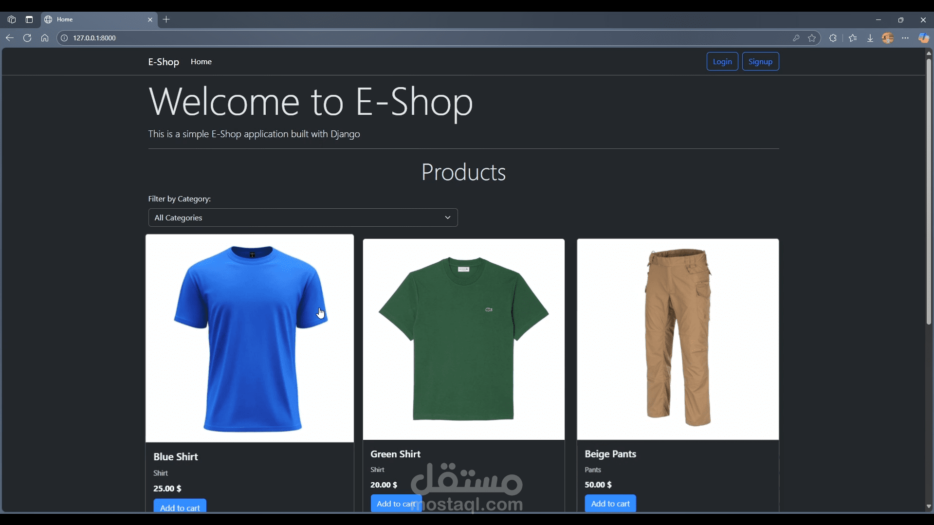
Task: Minimize the browser window
Action: tap(879, 20)
